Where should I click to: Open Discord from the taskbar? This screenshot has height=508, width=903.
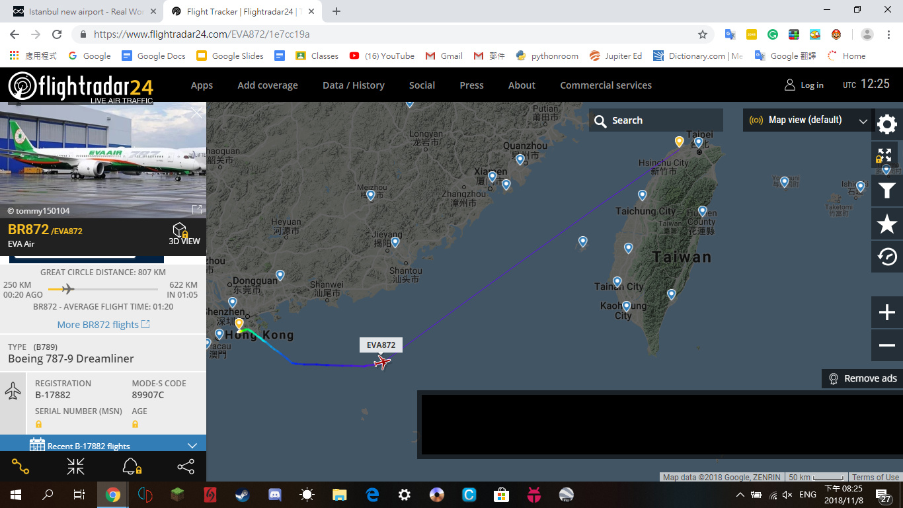tap(275, 494)
